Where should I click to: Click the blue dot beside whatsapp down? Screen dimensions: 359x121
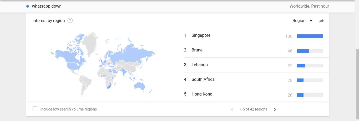pos(28,6)
